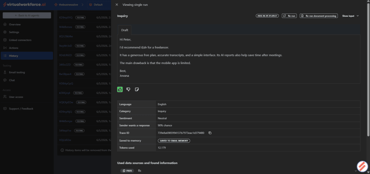Screen dimensions: 370x174
Task: Click the Linked connectors database icon
Action: click(5, 40)
